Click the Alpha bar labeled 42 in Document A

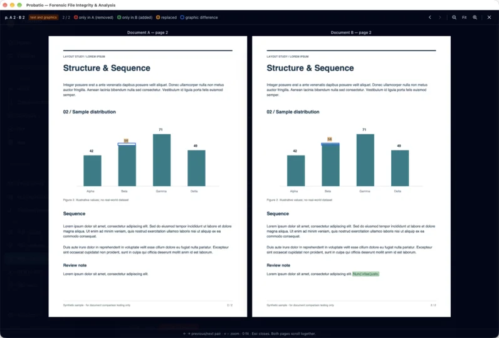pyautogui.click(x=92, y=171)
